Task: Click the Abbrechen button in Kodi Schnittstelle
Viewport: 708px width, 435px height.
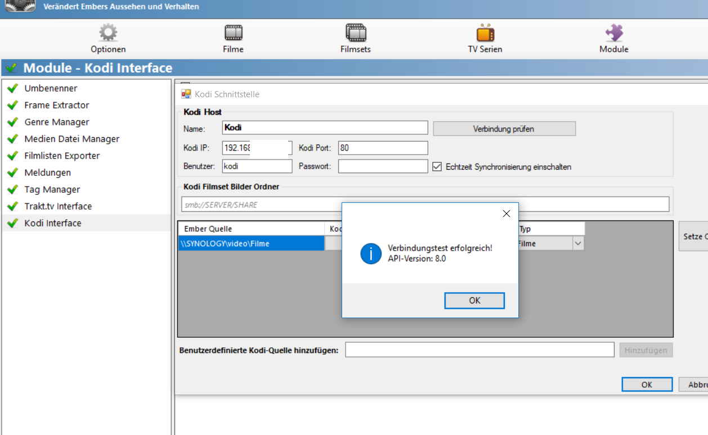Action: (693, 384)
